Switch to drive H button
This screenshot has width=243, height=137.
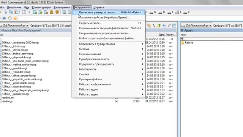(162, 13)
